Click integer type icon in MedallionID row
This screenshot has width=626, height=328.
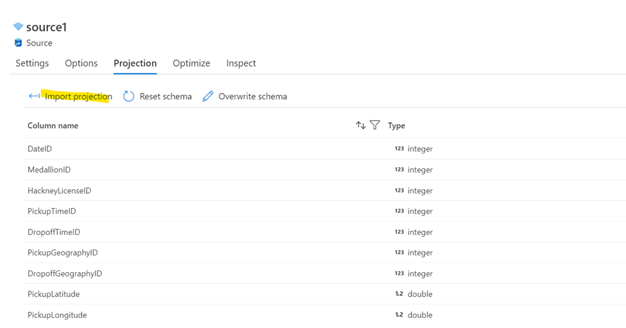[399, 169]
